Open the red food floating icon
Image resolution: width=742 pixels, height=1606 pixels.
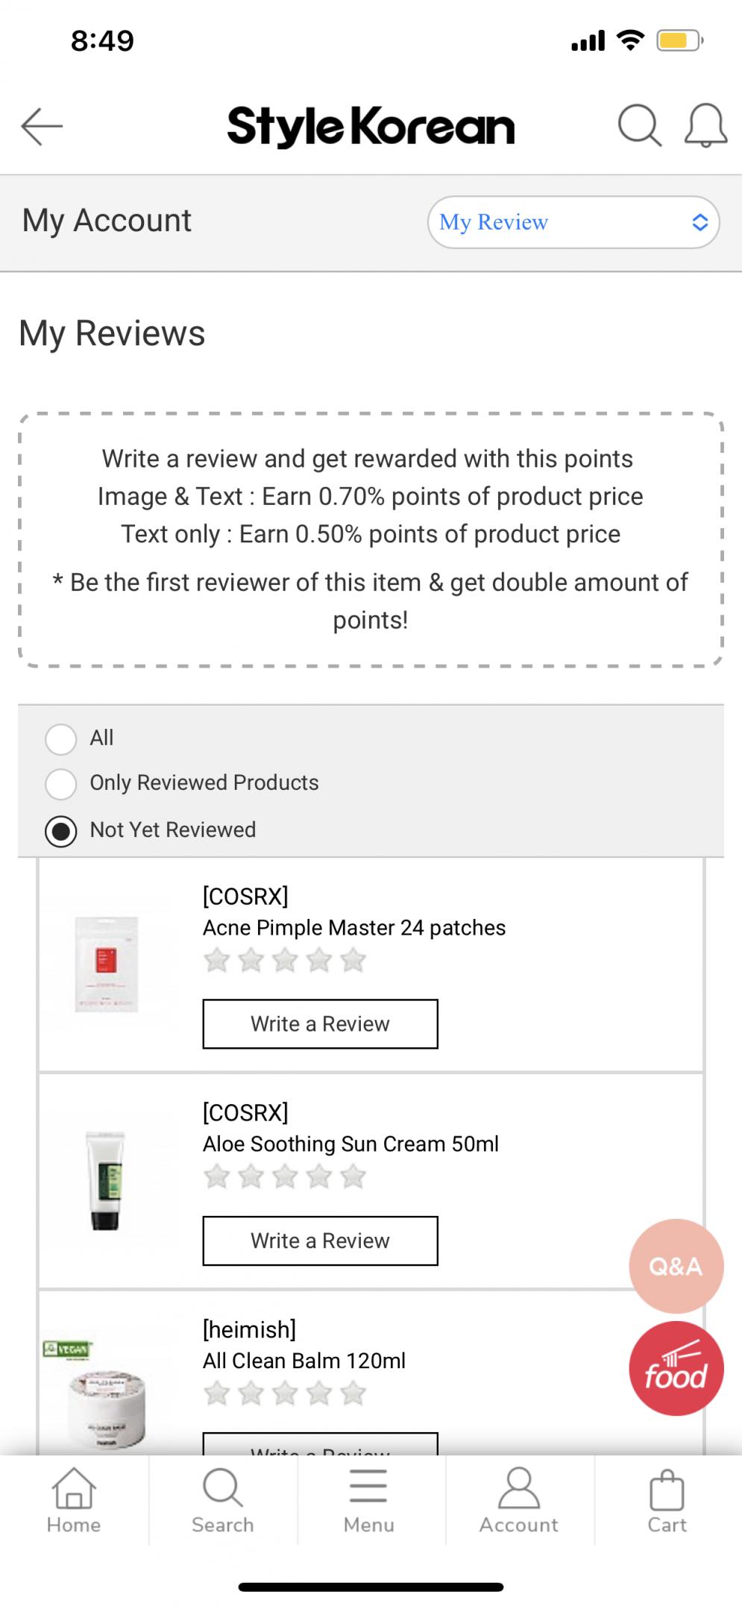pos(676,1369)
